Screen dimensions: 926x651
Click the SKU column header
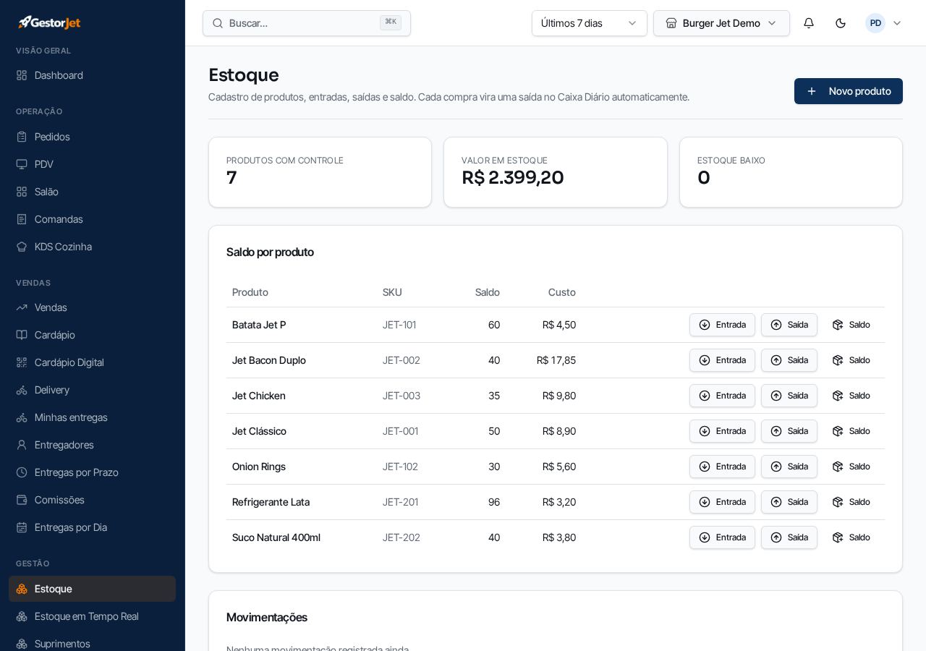tap(392, 292)
